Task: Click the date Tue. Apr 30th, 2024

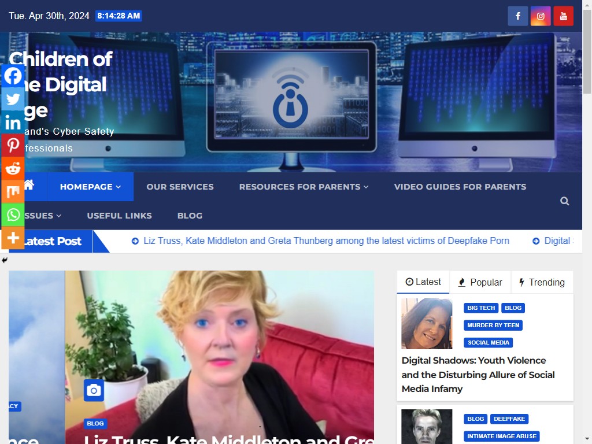Action: pos(49,16)
